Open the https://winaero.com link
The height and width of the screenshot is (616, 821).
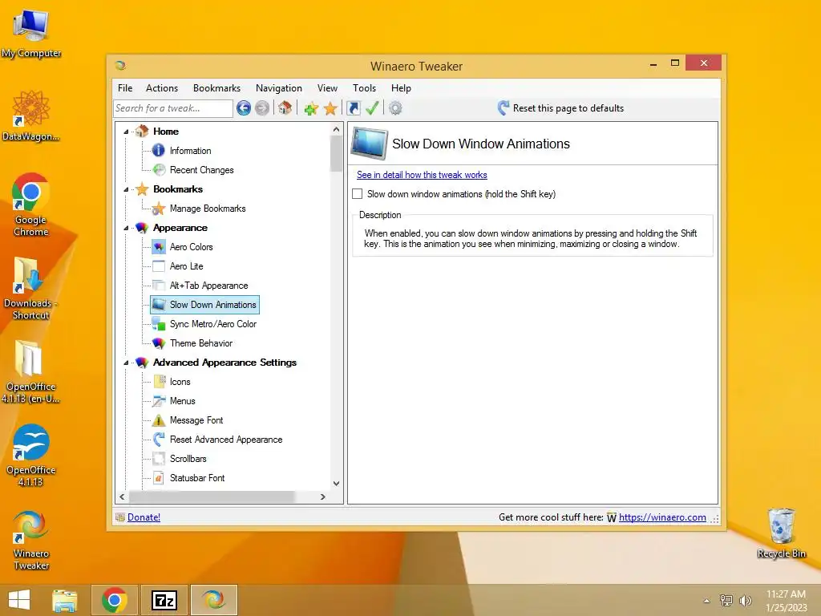pos(662,517)
